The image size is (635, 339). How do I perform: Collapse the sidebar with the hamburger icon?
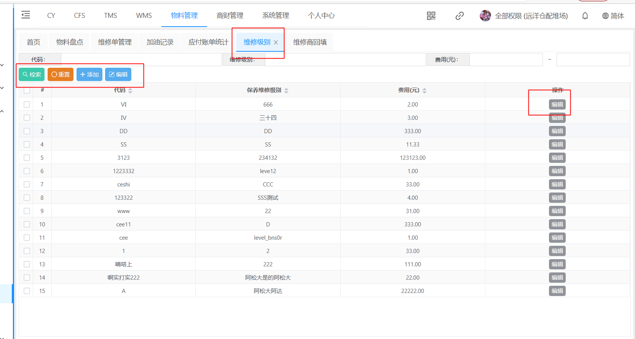pos(26,15)
